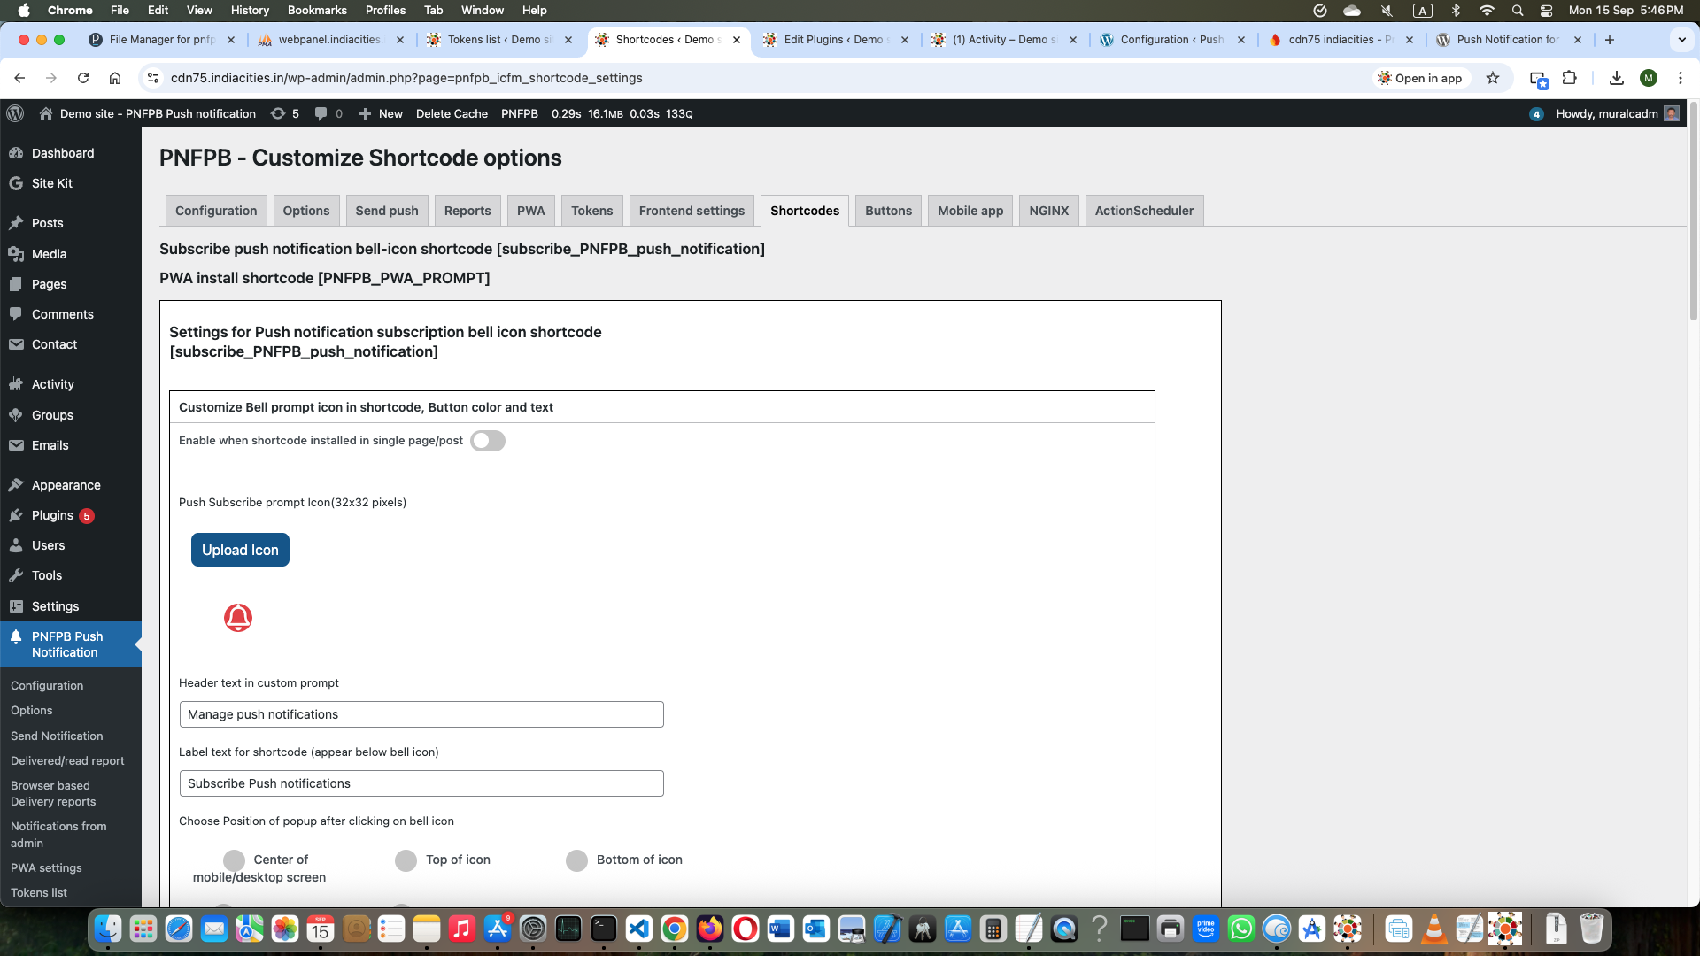Open the Chrome downloads icon
The width and height of the screenshot is (1700, 956).
[1617, 78]
